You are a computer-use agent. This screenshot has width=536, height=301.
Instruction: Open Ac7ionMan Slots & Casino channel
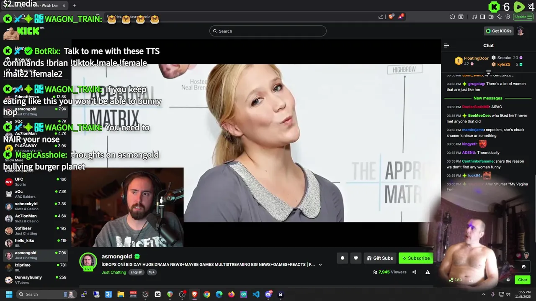pyautogui.click(x=36, y=219)
